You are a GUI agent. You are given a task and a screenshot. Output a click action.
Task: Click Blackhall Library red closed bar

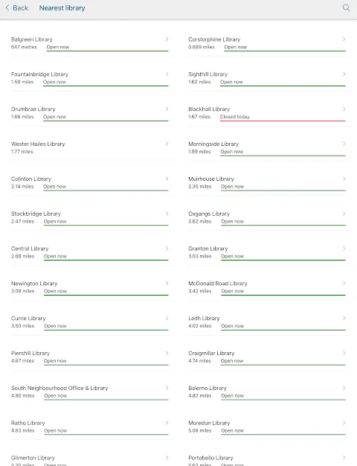[283, 121]
